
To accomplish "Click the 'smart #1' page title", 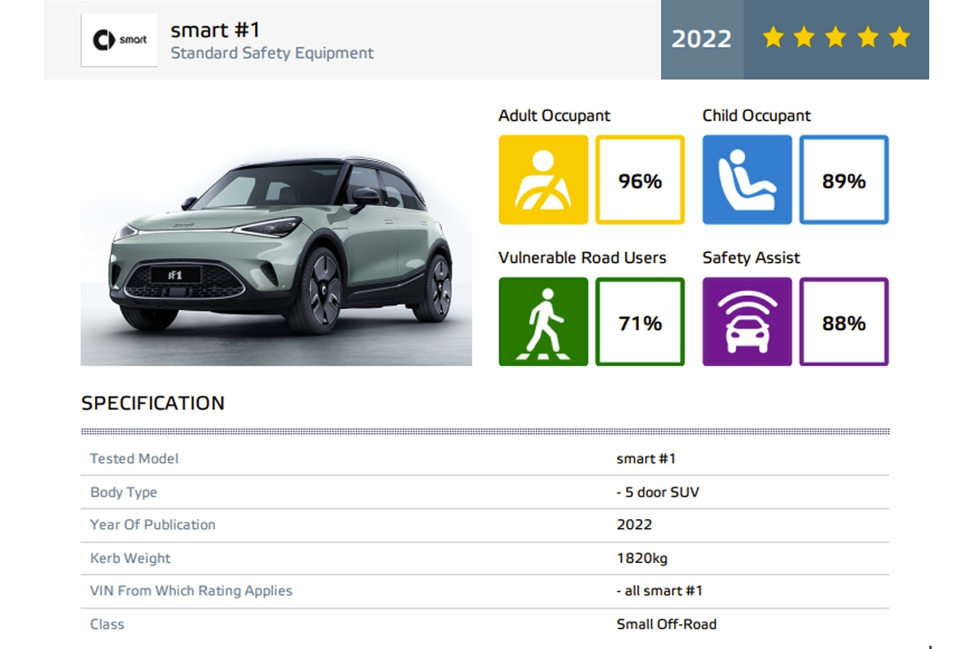I will [216, 30].
